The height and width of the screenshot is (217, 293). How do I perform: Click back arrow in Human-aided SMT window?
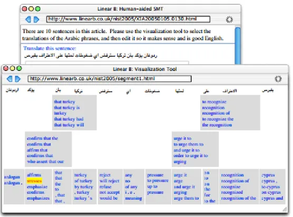tap(28, 19)
